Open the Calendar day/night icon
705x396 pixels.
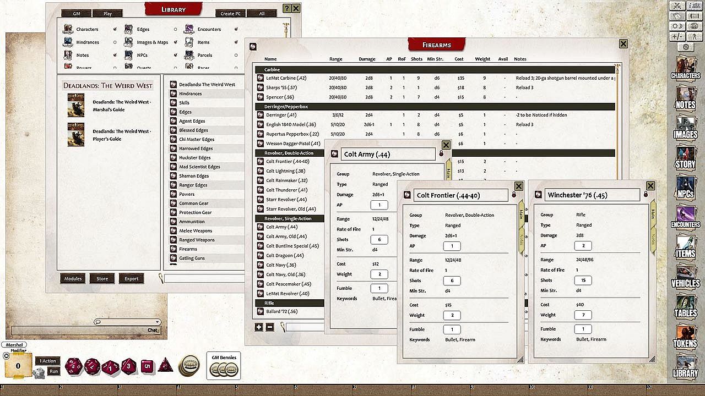677,26
